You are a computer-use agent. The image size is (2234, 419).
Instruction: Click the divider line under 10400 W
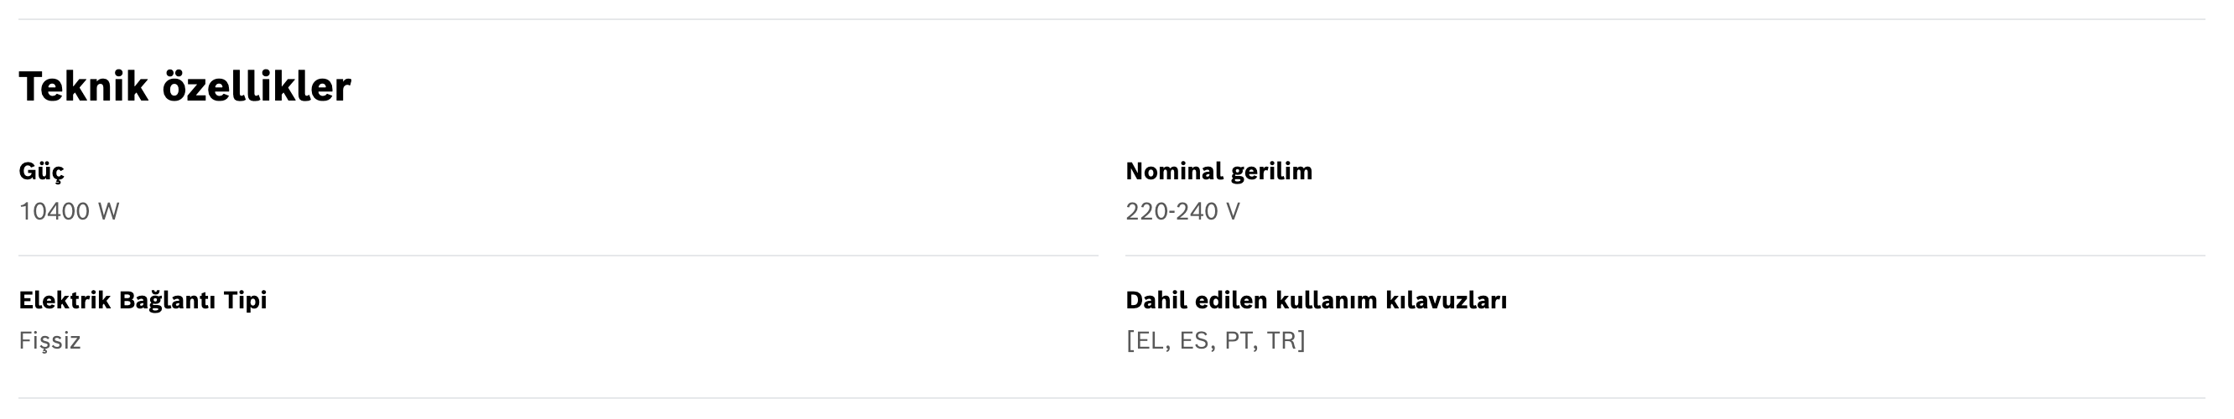558,256
